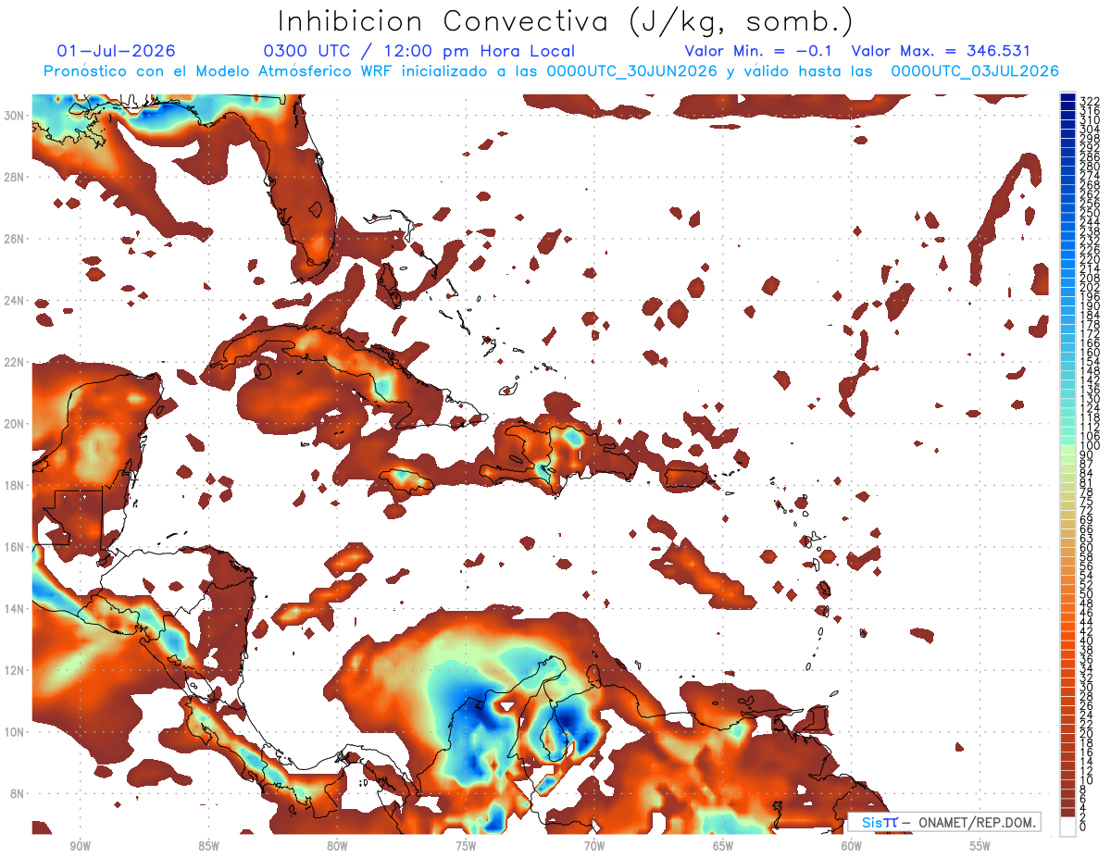Click the "12N" latitude label
Image resolution: width=1111 pixels, height=858 pixels.
(x=15, y=670)
